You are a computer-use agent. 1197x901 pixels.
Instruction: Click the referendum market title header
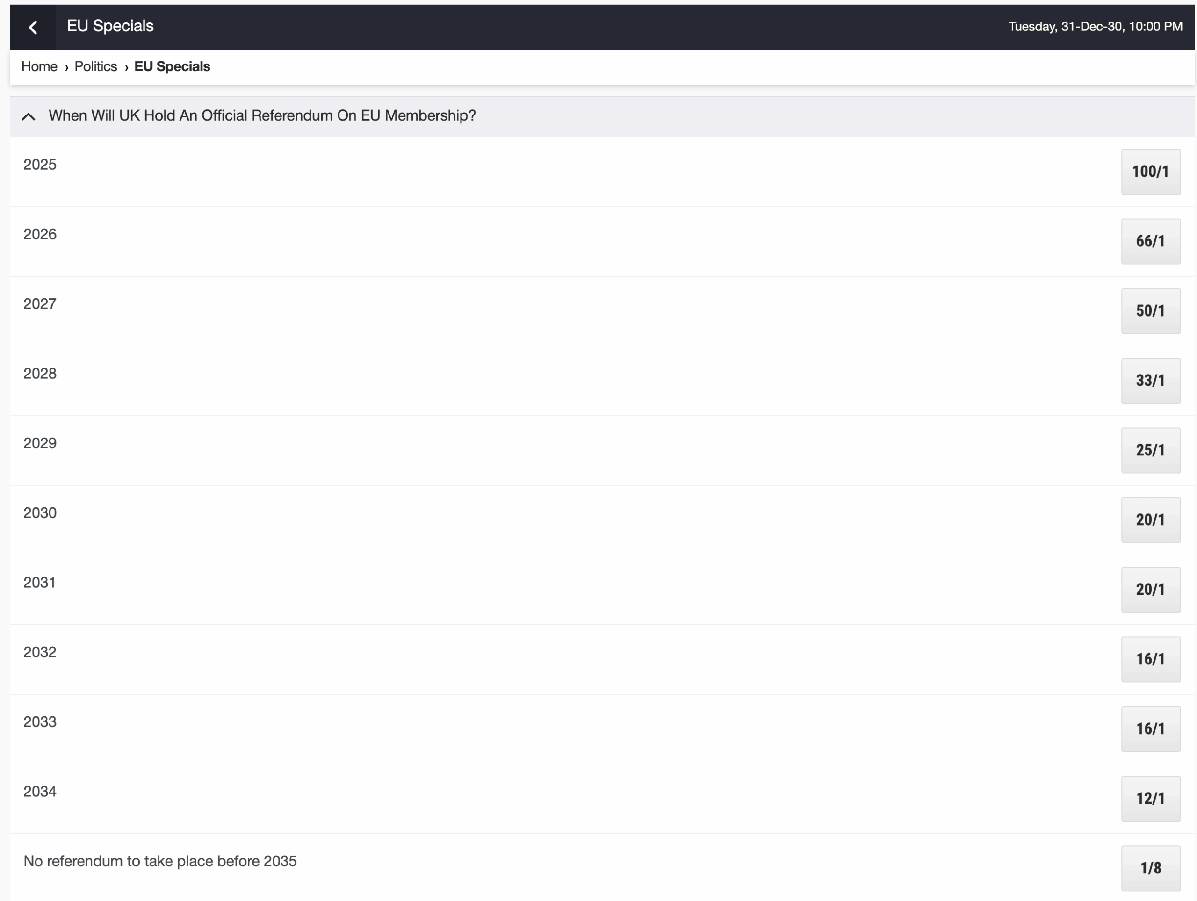(262, 116)
